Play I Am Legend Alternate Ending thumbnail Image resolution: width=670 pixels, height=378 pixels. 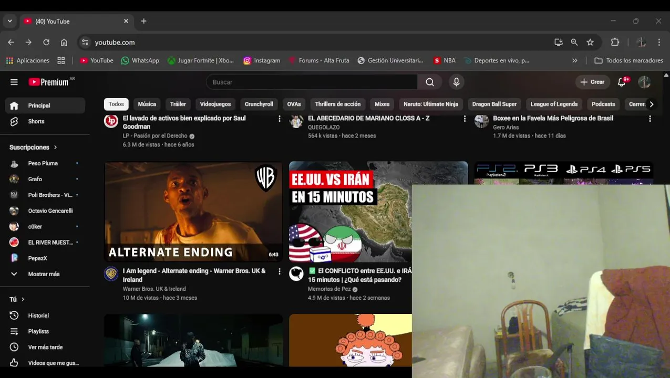(193, 212)
